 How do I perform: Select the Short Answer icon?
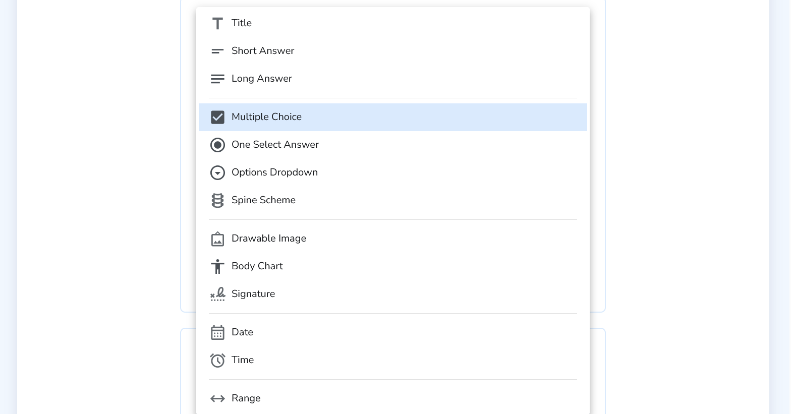pos(217,51)
